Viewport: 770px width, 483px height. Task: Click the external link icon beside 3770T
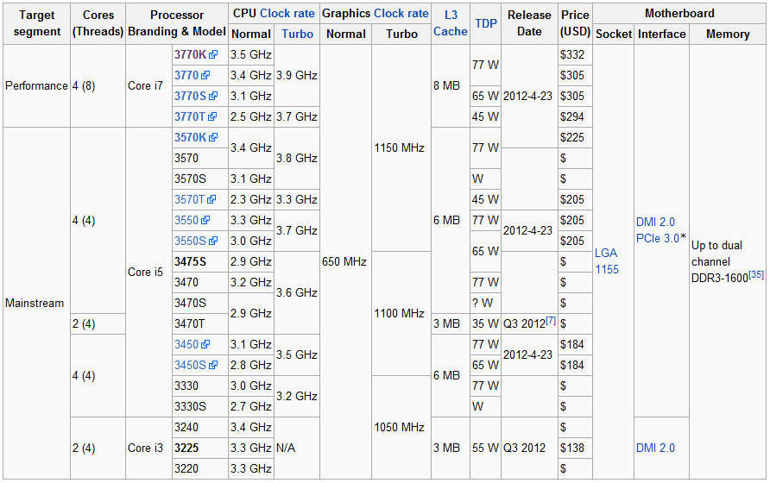(x=212, y=116)
